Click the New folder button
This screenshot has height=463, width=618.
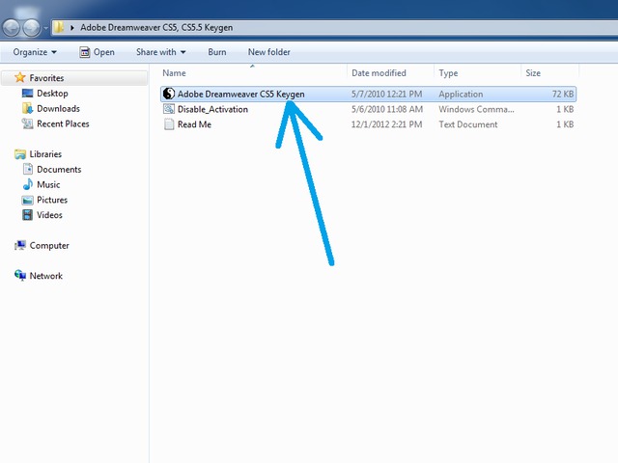point(269,52)
